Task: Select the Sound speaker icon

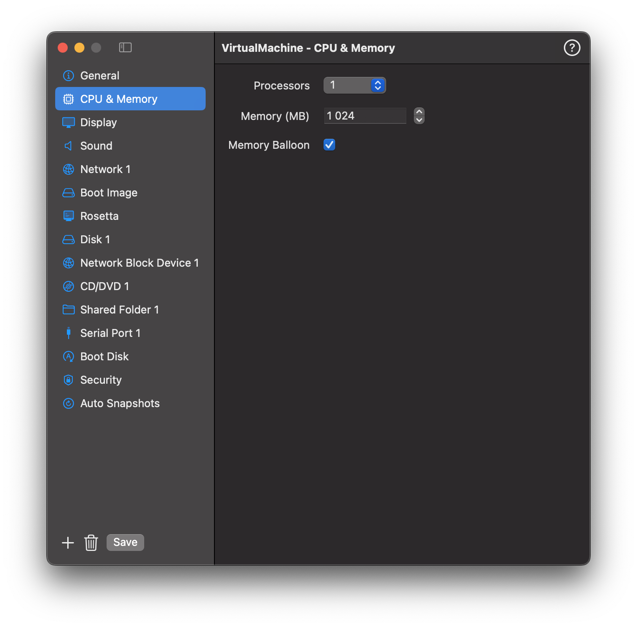Action: 68,145
